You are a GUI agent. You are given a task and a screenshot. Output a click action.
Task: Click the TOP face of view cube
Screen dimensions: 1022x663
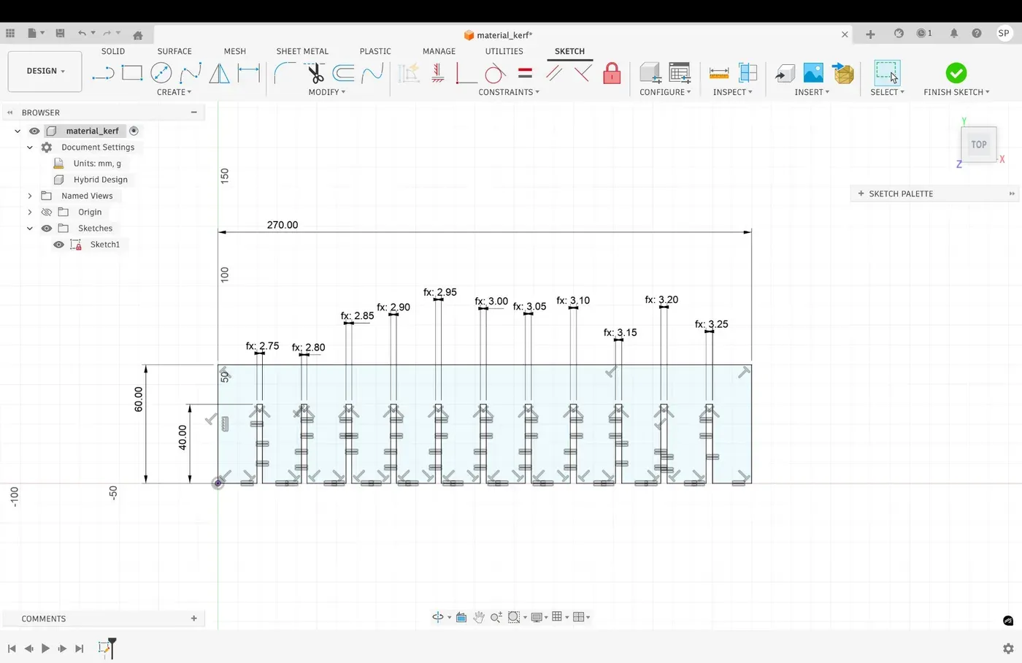[x=979, y=145]
